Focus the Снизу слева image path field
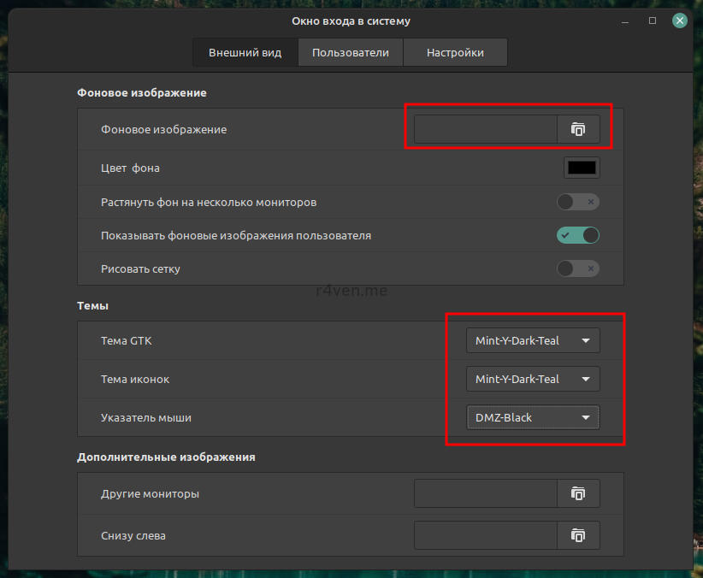This screenshot has height=578, width=703. tap(486, 535)
